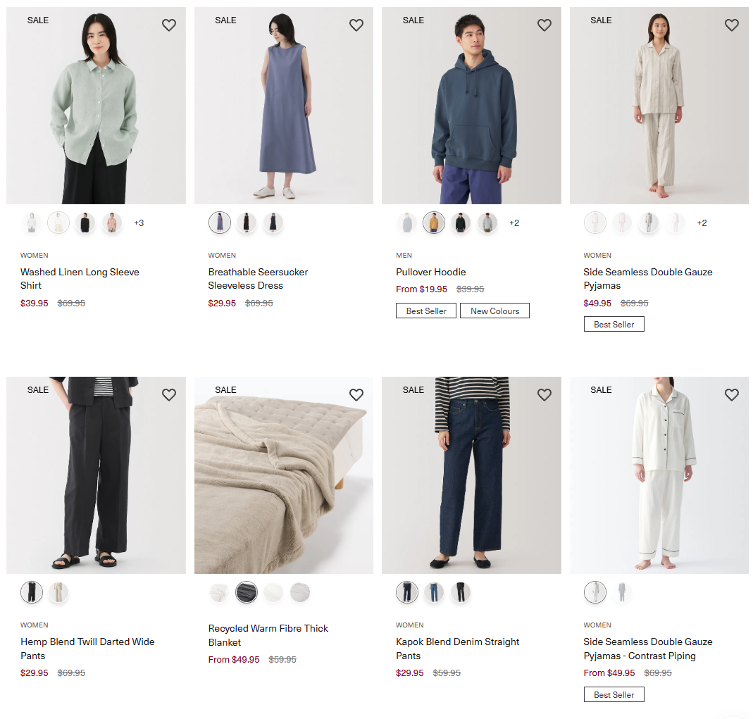Wishlist the striped Side Seamless Double Gauze Pyjamas
The width and height of the screenshot is (753, 719).
pyautogui.click(x=732, y=25)
